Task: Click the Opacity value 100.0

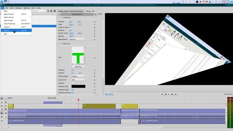Action: coord(71,36)
